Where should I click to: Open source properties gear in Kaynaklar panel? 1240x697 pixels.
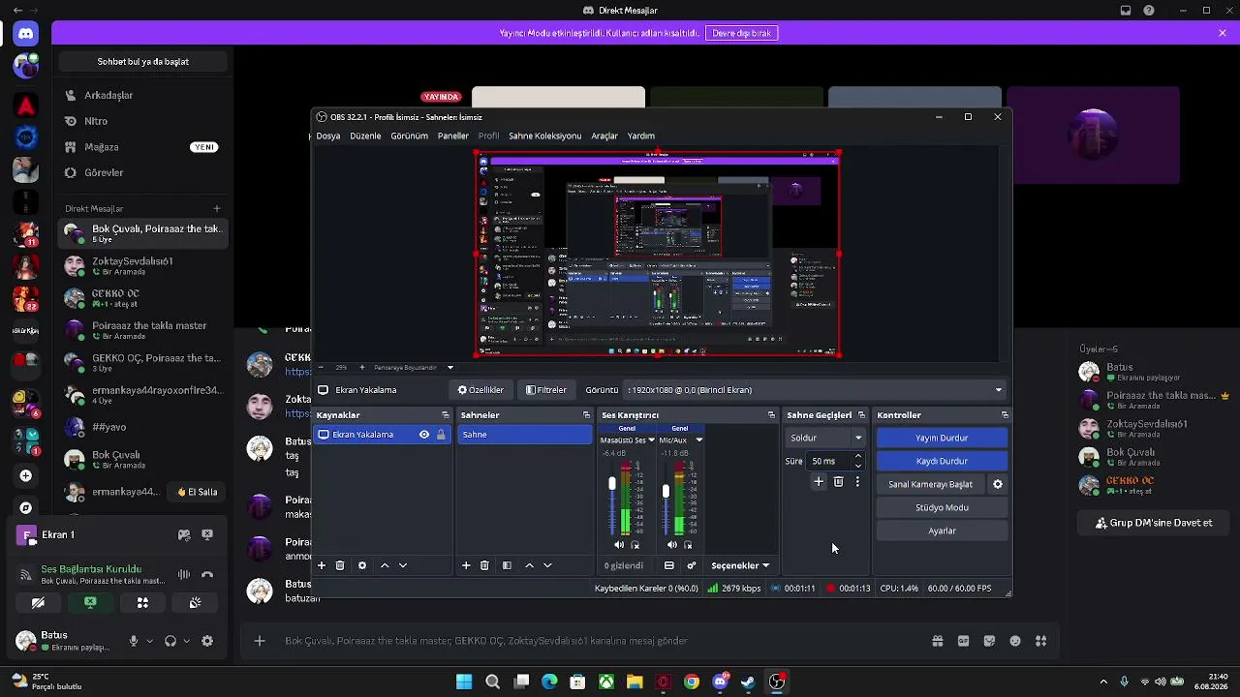click(362, 565)
